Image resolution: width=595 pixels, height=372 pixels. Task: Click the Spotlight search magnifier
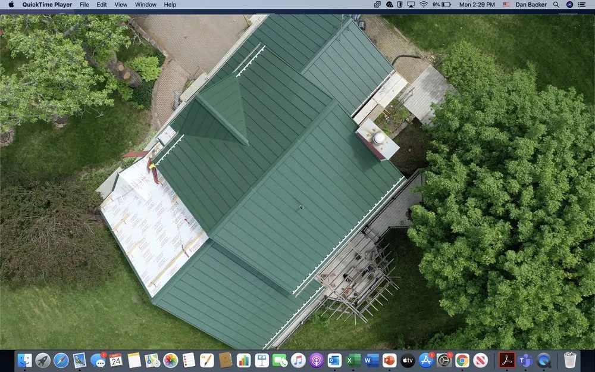(x=556, y=5)
